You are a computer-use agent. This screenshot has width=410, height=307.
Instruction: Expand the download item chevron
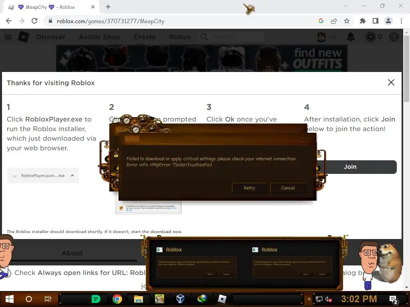(x=72, y=175)
